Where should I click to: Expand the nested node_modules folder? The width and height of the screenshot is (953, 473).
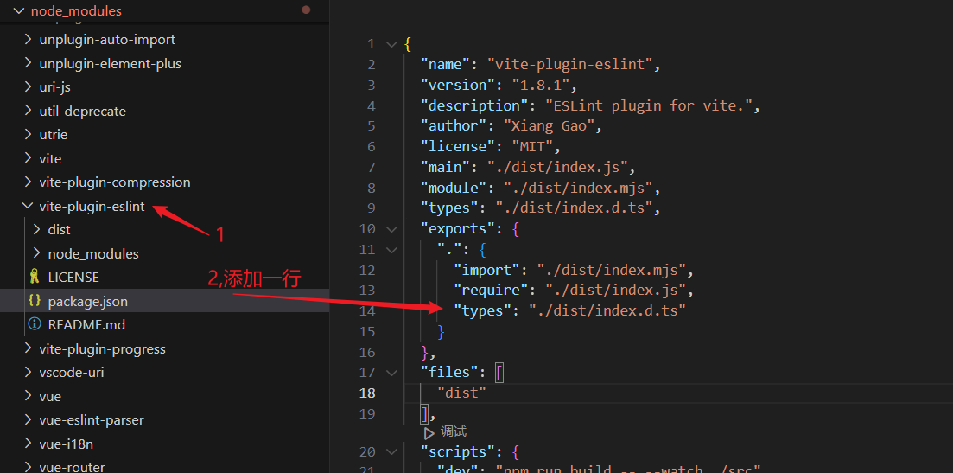[x=35, y=253]
